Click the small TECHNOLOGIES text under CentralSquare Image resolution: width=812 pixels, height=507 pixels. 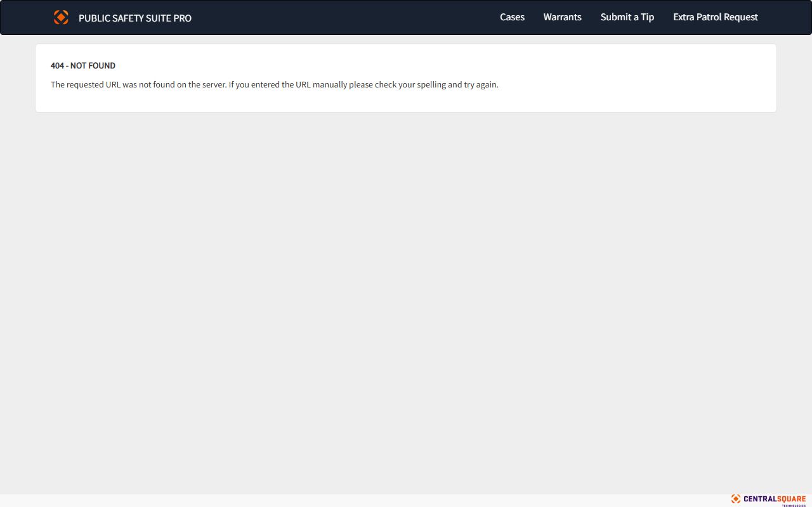[794, 505]
